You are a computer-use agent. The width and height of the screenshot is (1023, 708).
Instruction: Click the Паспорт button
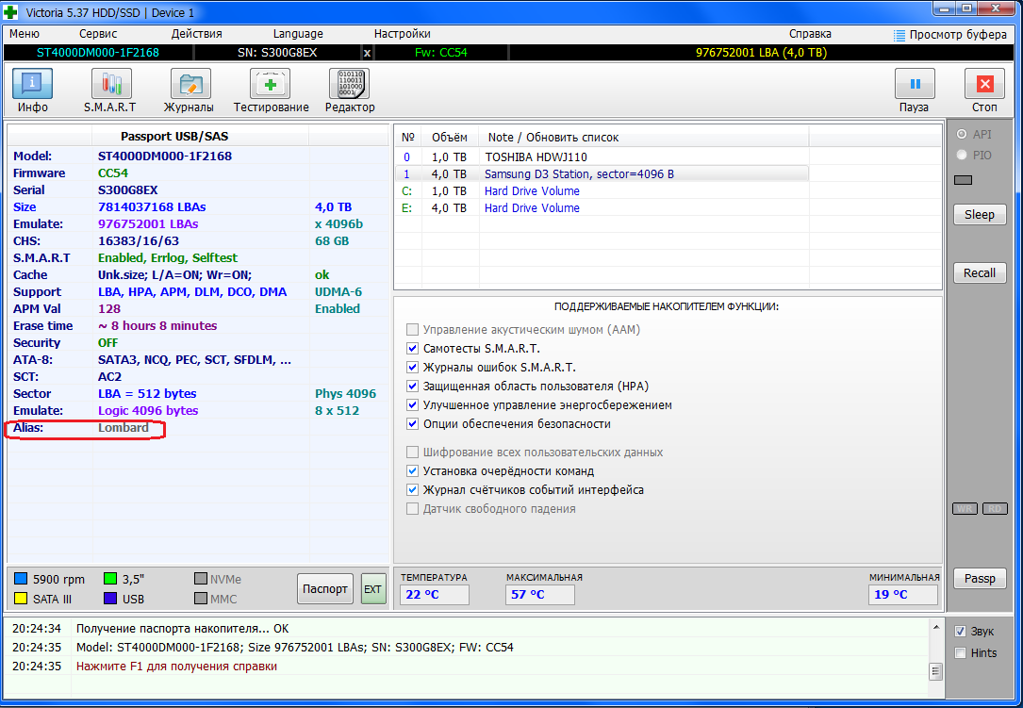pyautogui.click(x=325, y=588)
